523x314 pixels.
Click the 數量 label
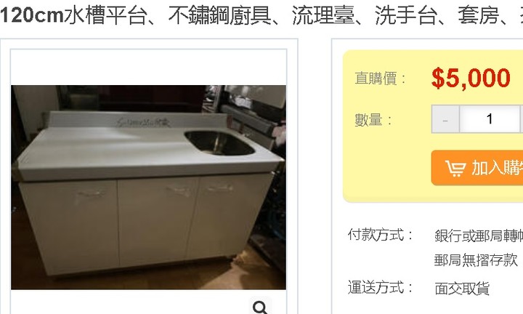pyautogui.click(x=373, y=120)
